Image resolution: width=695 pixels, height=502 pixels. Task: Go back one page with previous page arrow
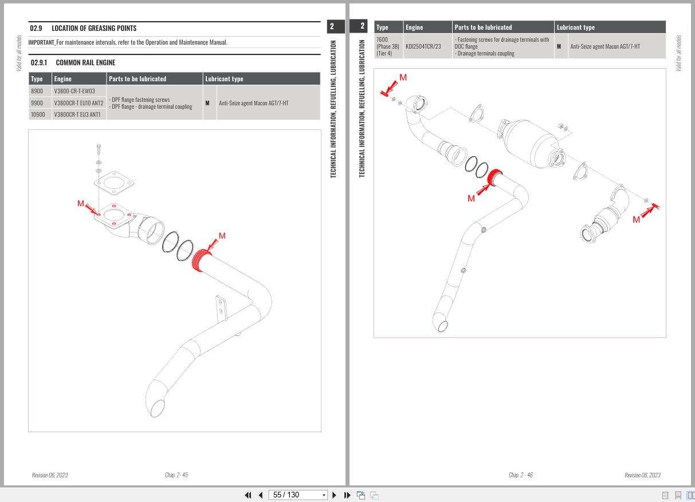tap(261, 495)
